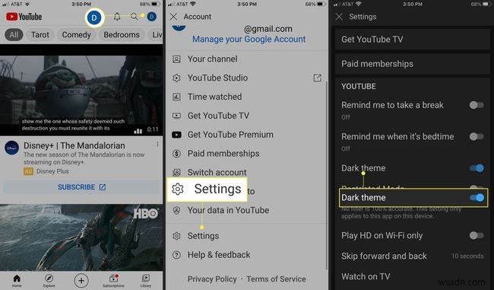494x290 pixels.
Task: Open the Privacy Policy link
Action: coord(212,279)
